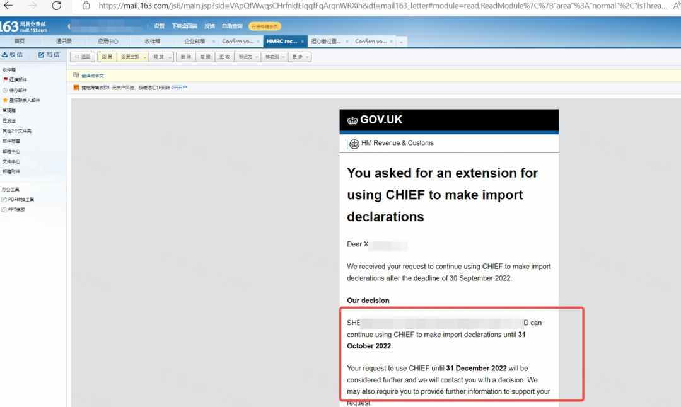Click the 163 mail logo
Screen dimensions: 681x407
click(23, 27)
